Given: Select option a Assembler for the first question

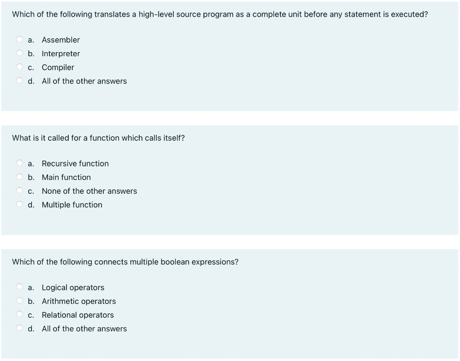Looking at the screenshot, I should pyautogui.click(x=19, y=39).
